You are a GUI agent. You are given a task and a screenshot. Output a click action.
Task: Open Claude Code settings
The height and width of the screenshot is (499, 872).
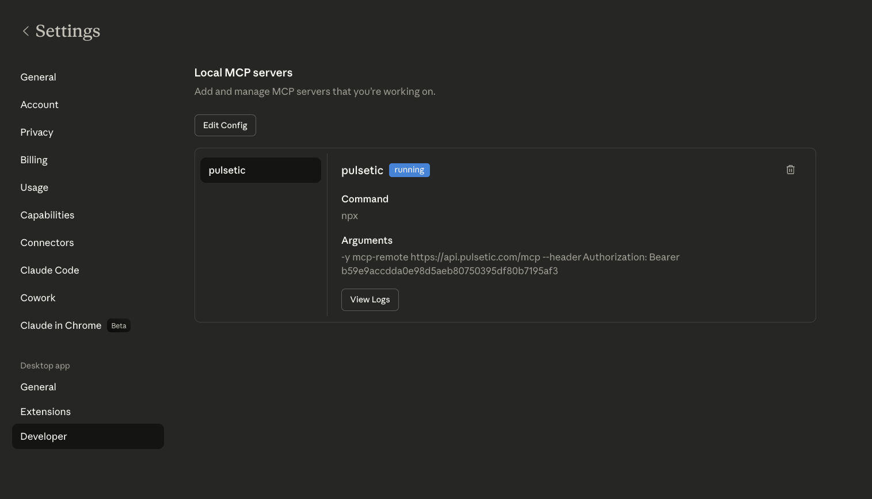point(49,270)
